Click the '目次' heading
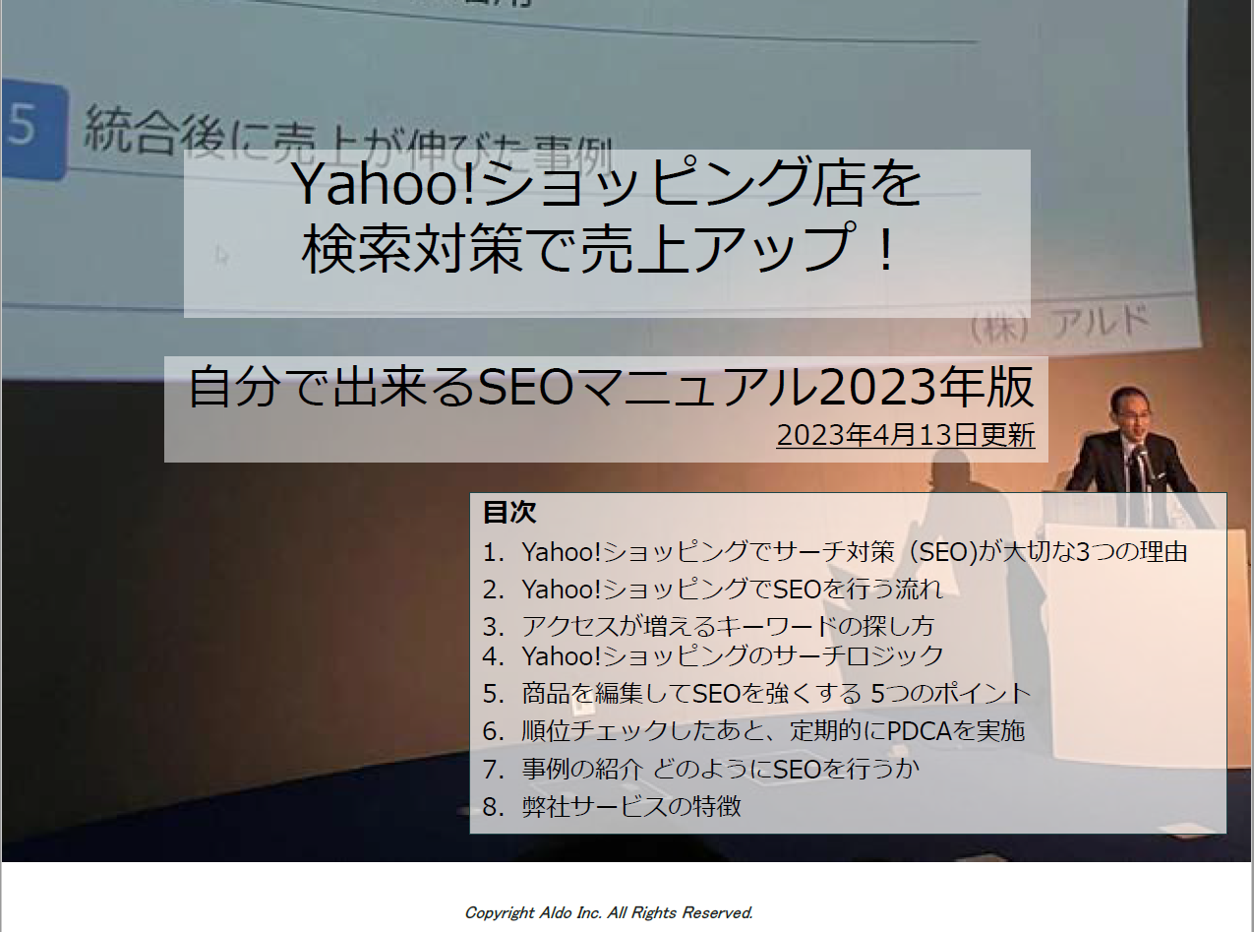This screenshot has height=932, width=1254. click(x=508, y=513)
